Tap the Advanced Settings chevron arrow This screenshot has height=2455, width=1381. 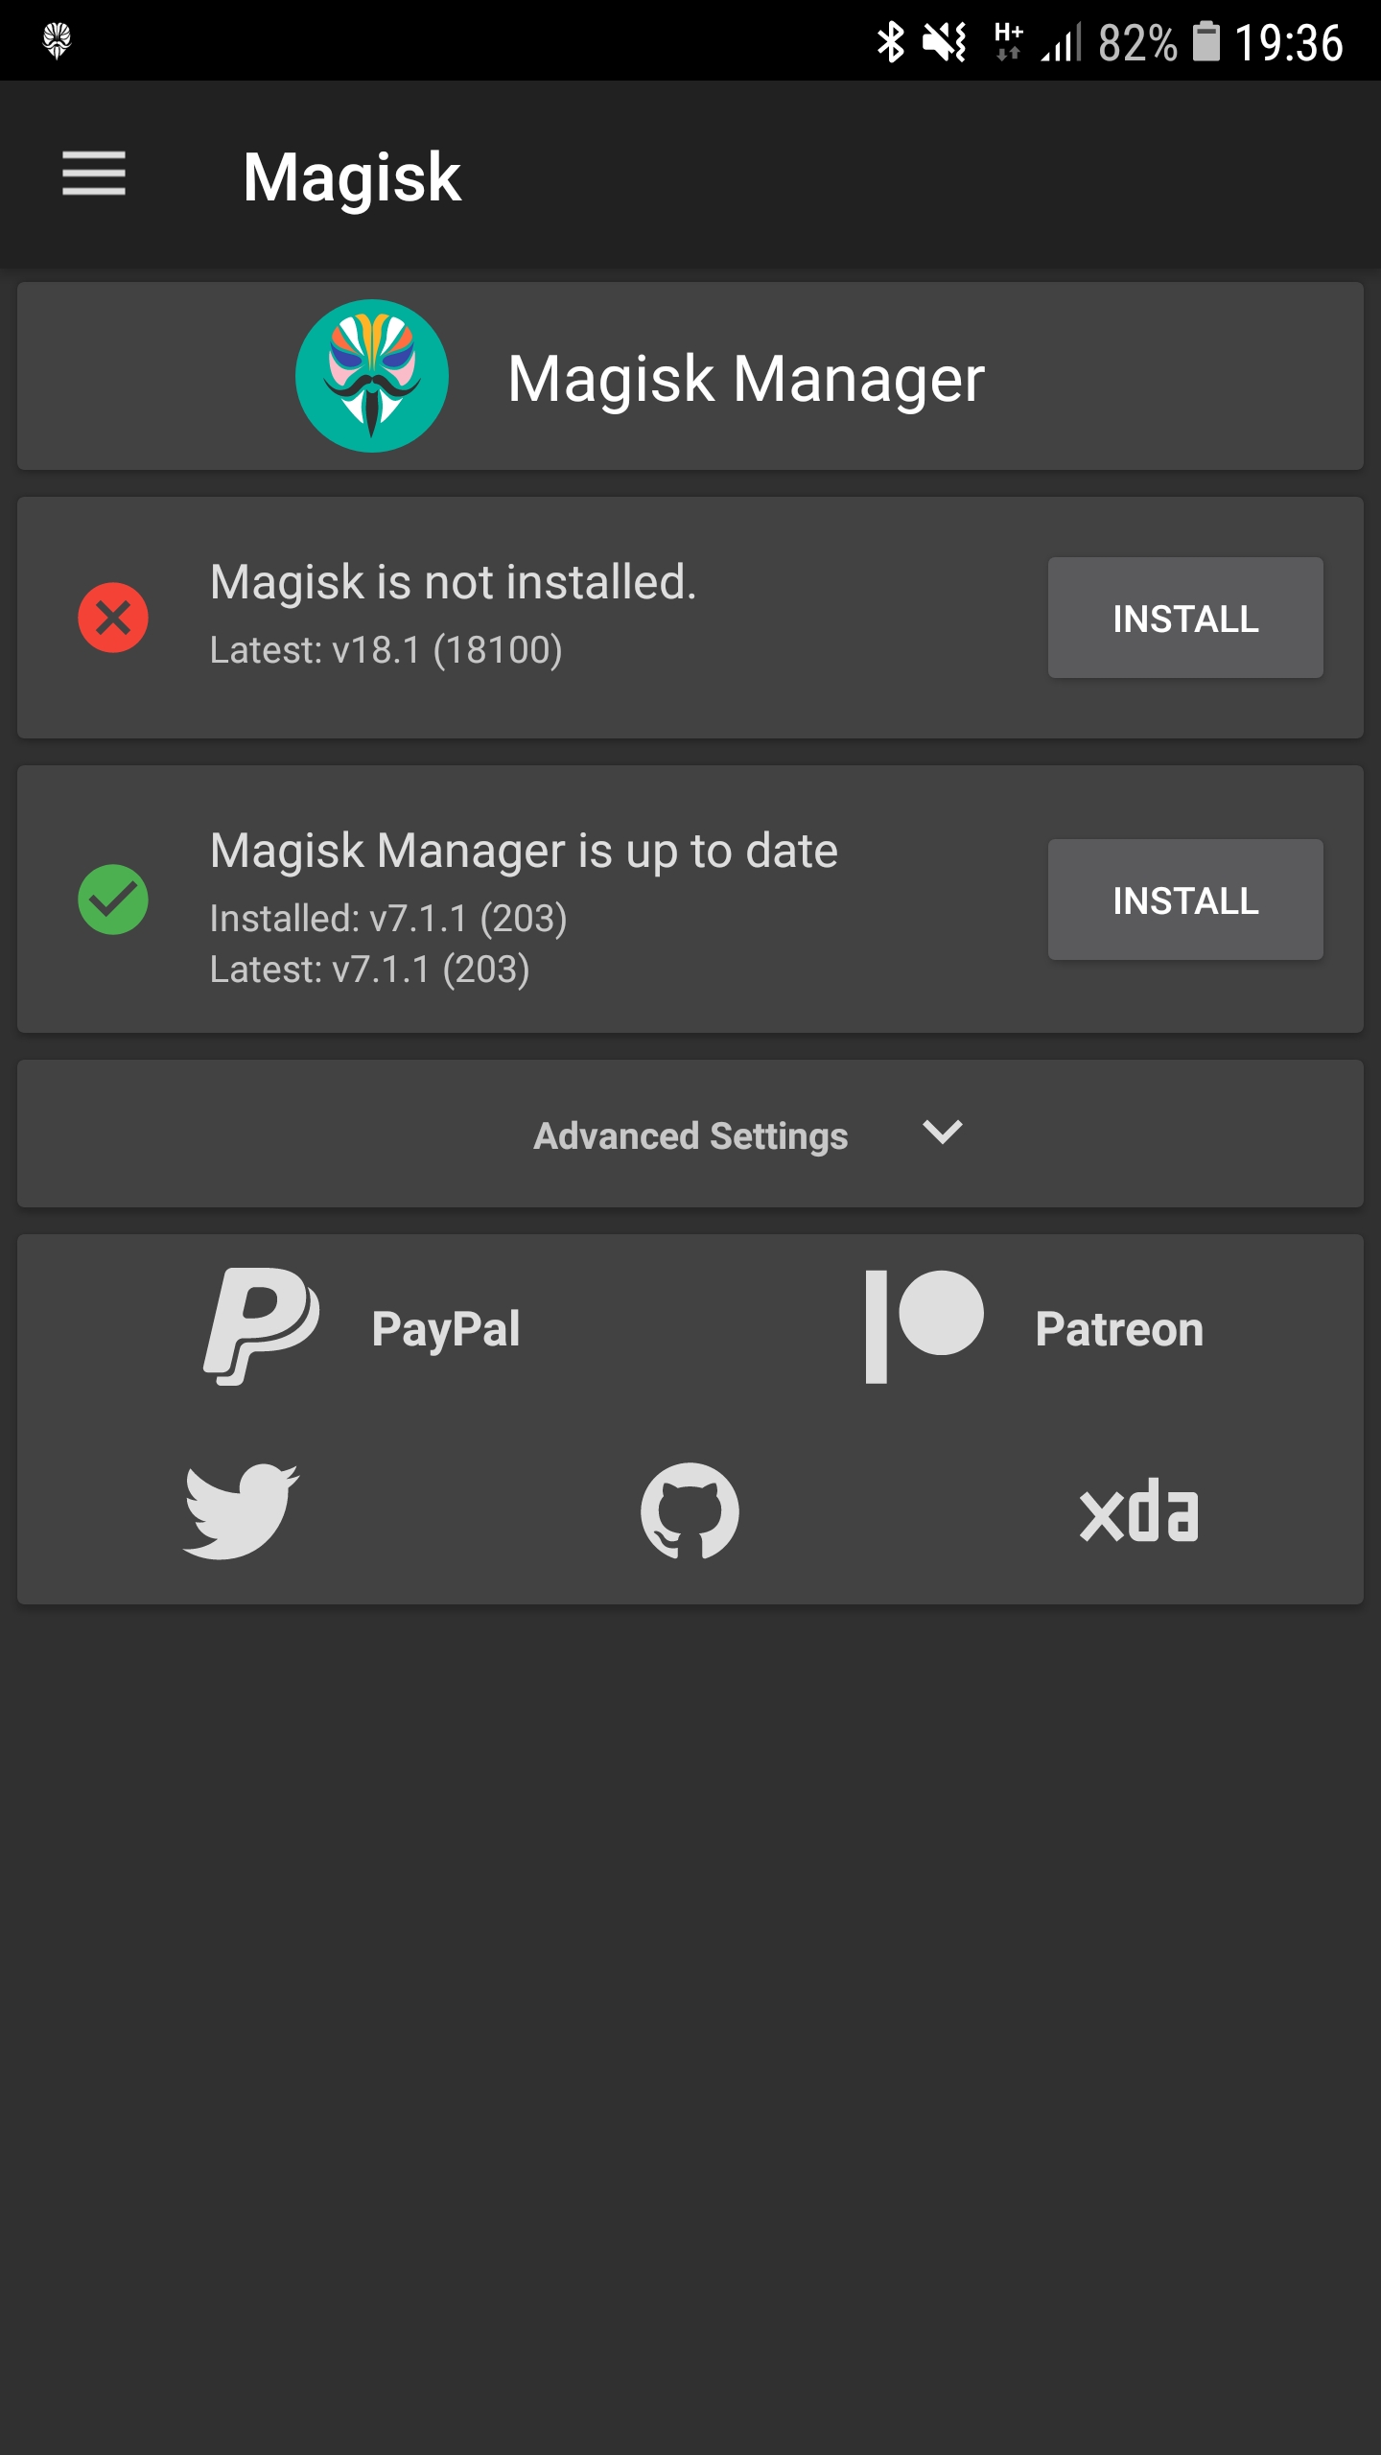(x=941, y=1135)
